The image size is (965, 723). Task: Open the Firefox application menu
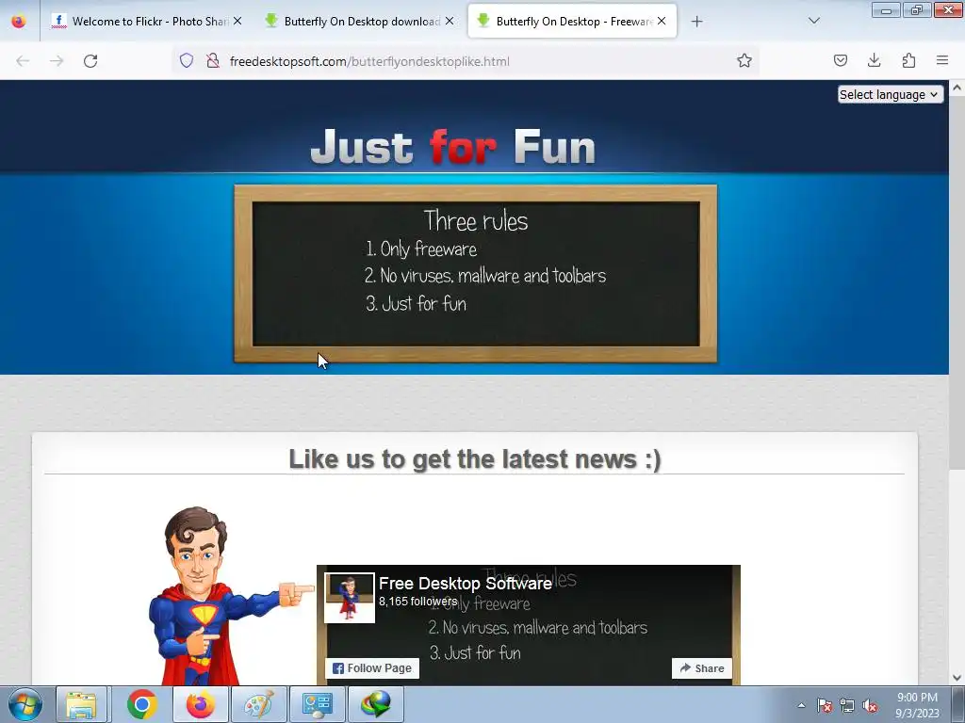tap(942, 60)
